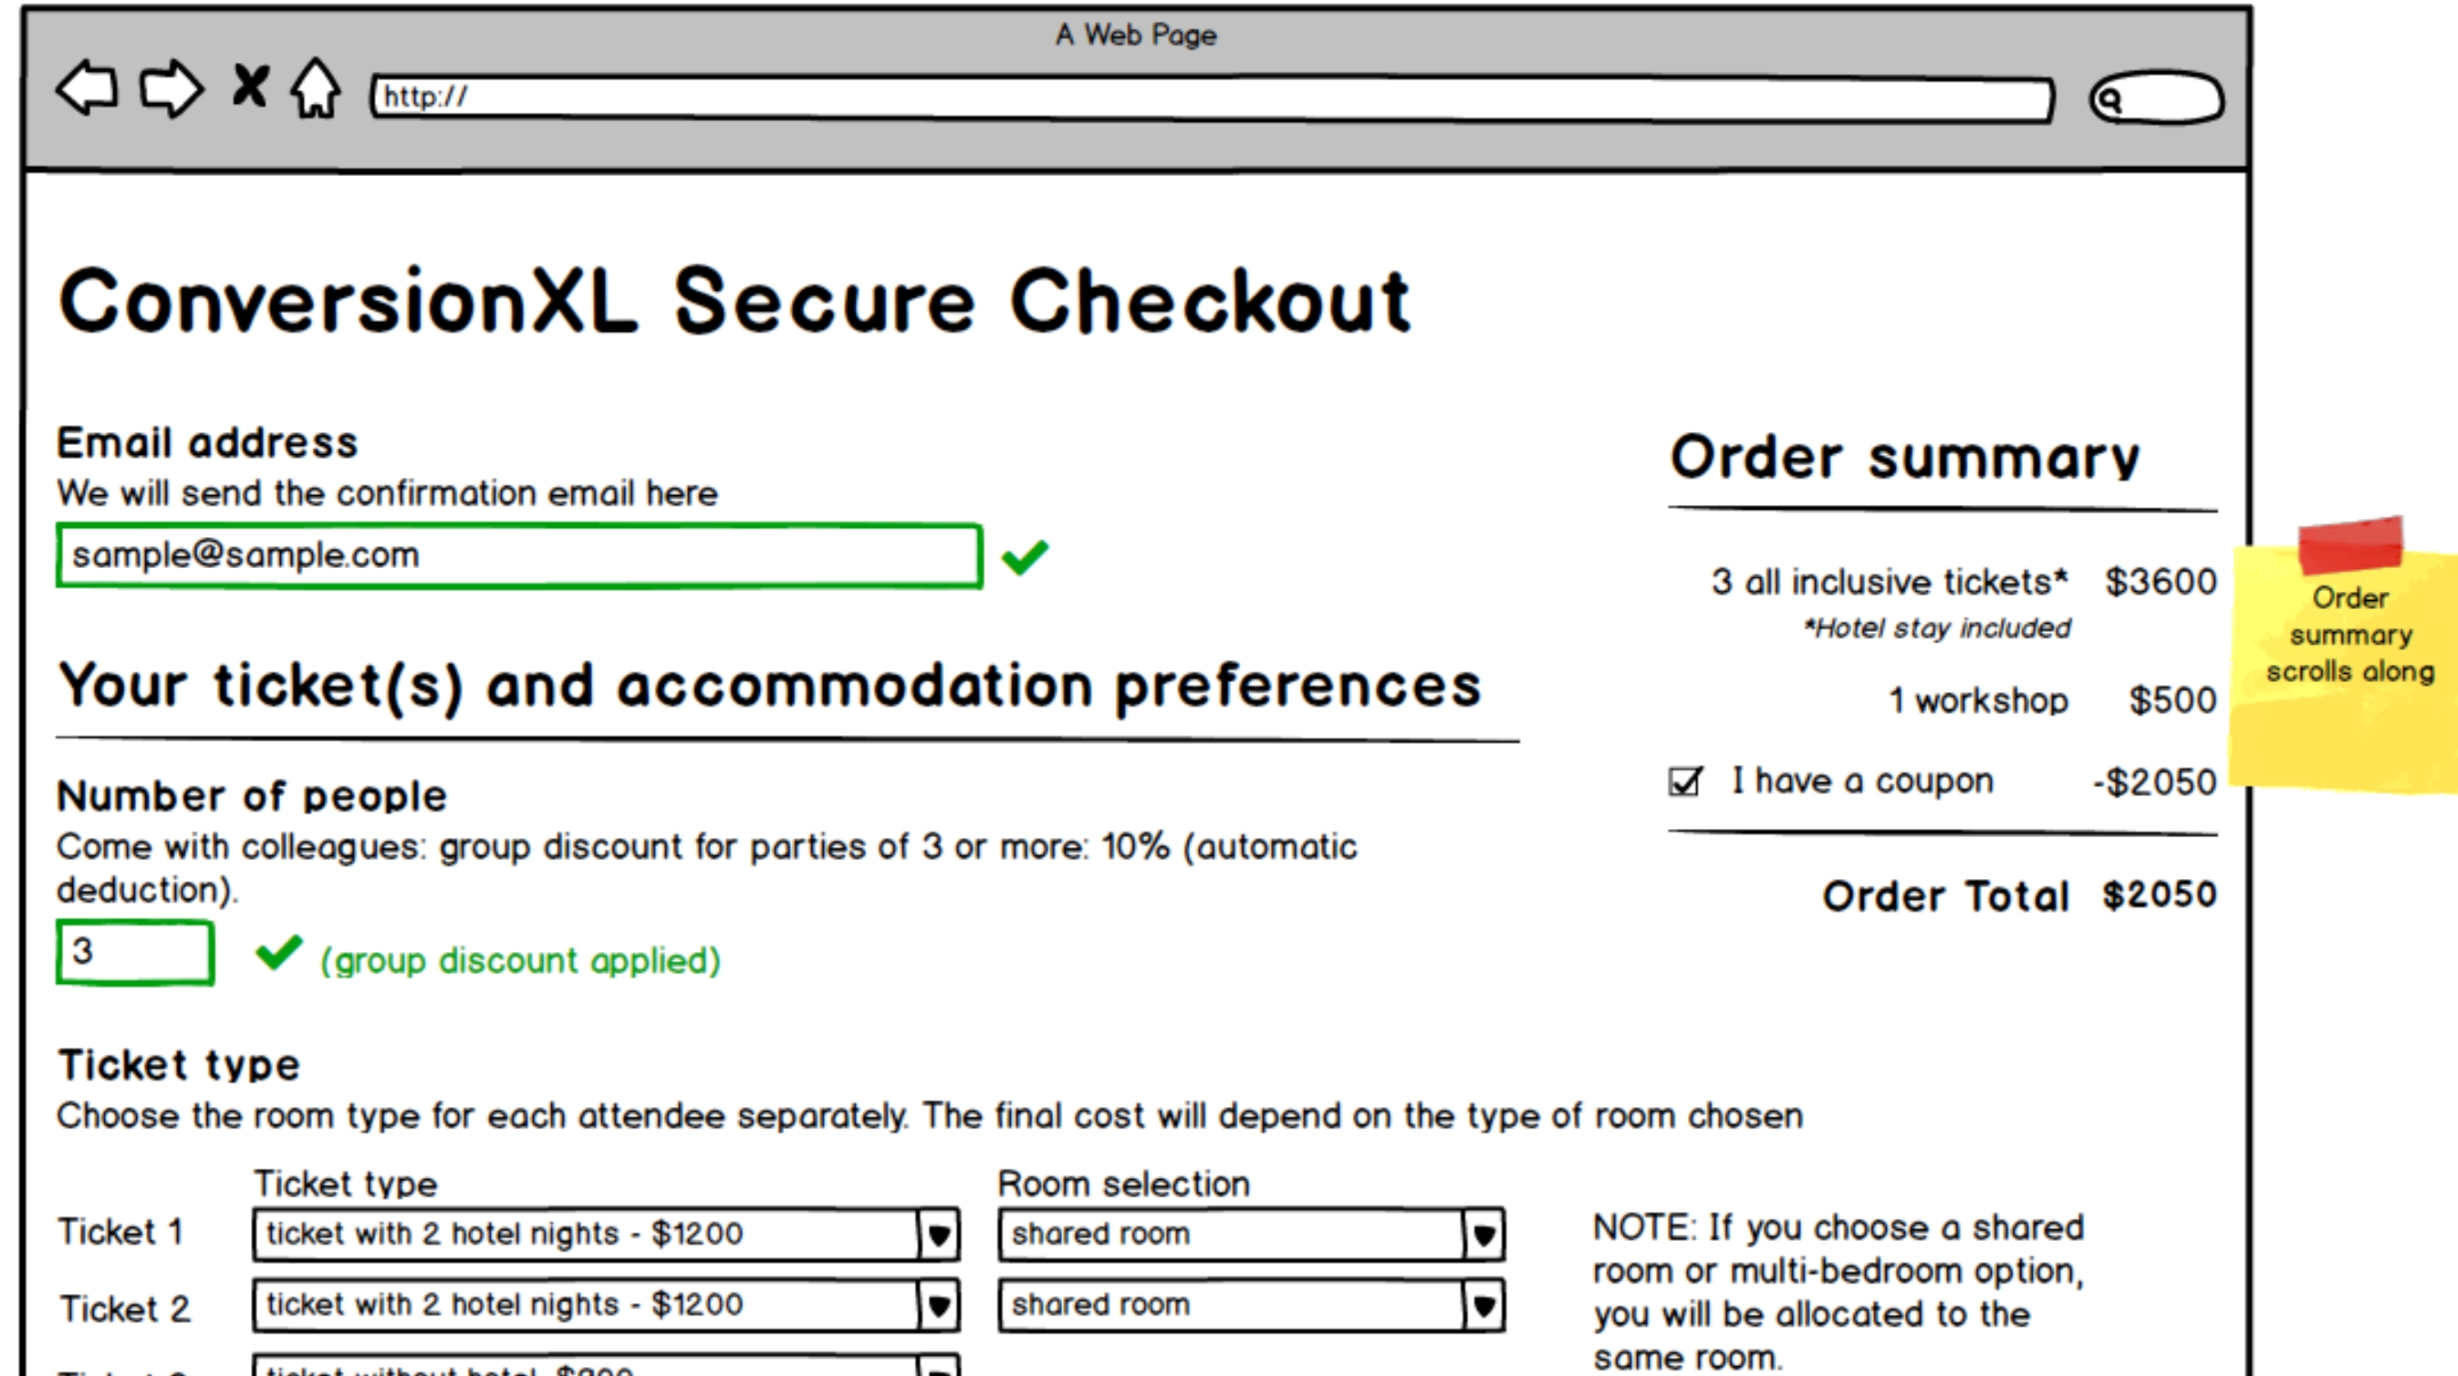Go to the browser home icon
The image size is (2458, 1376).
[316, 88]
